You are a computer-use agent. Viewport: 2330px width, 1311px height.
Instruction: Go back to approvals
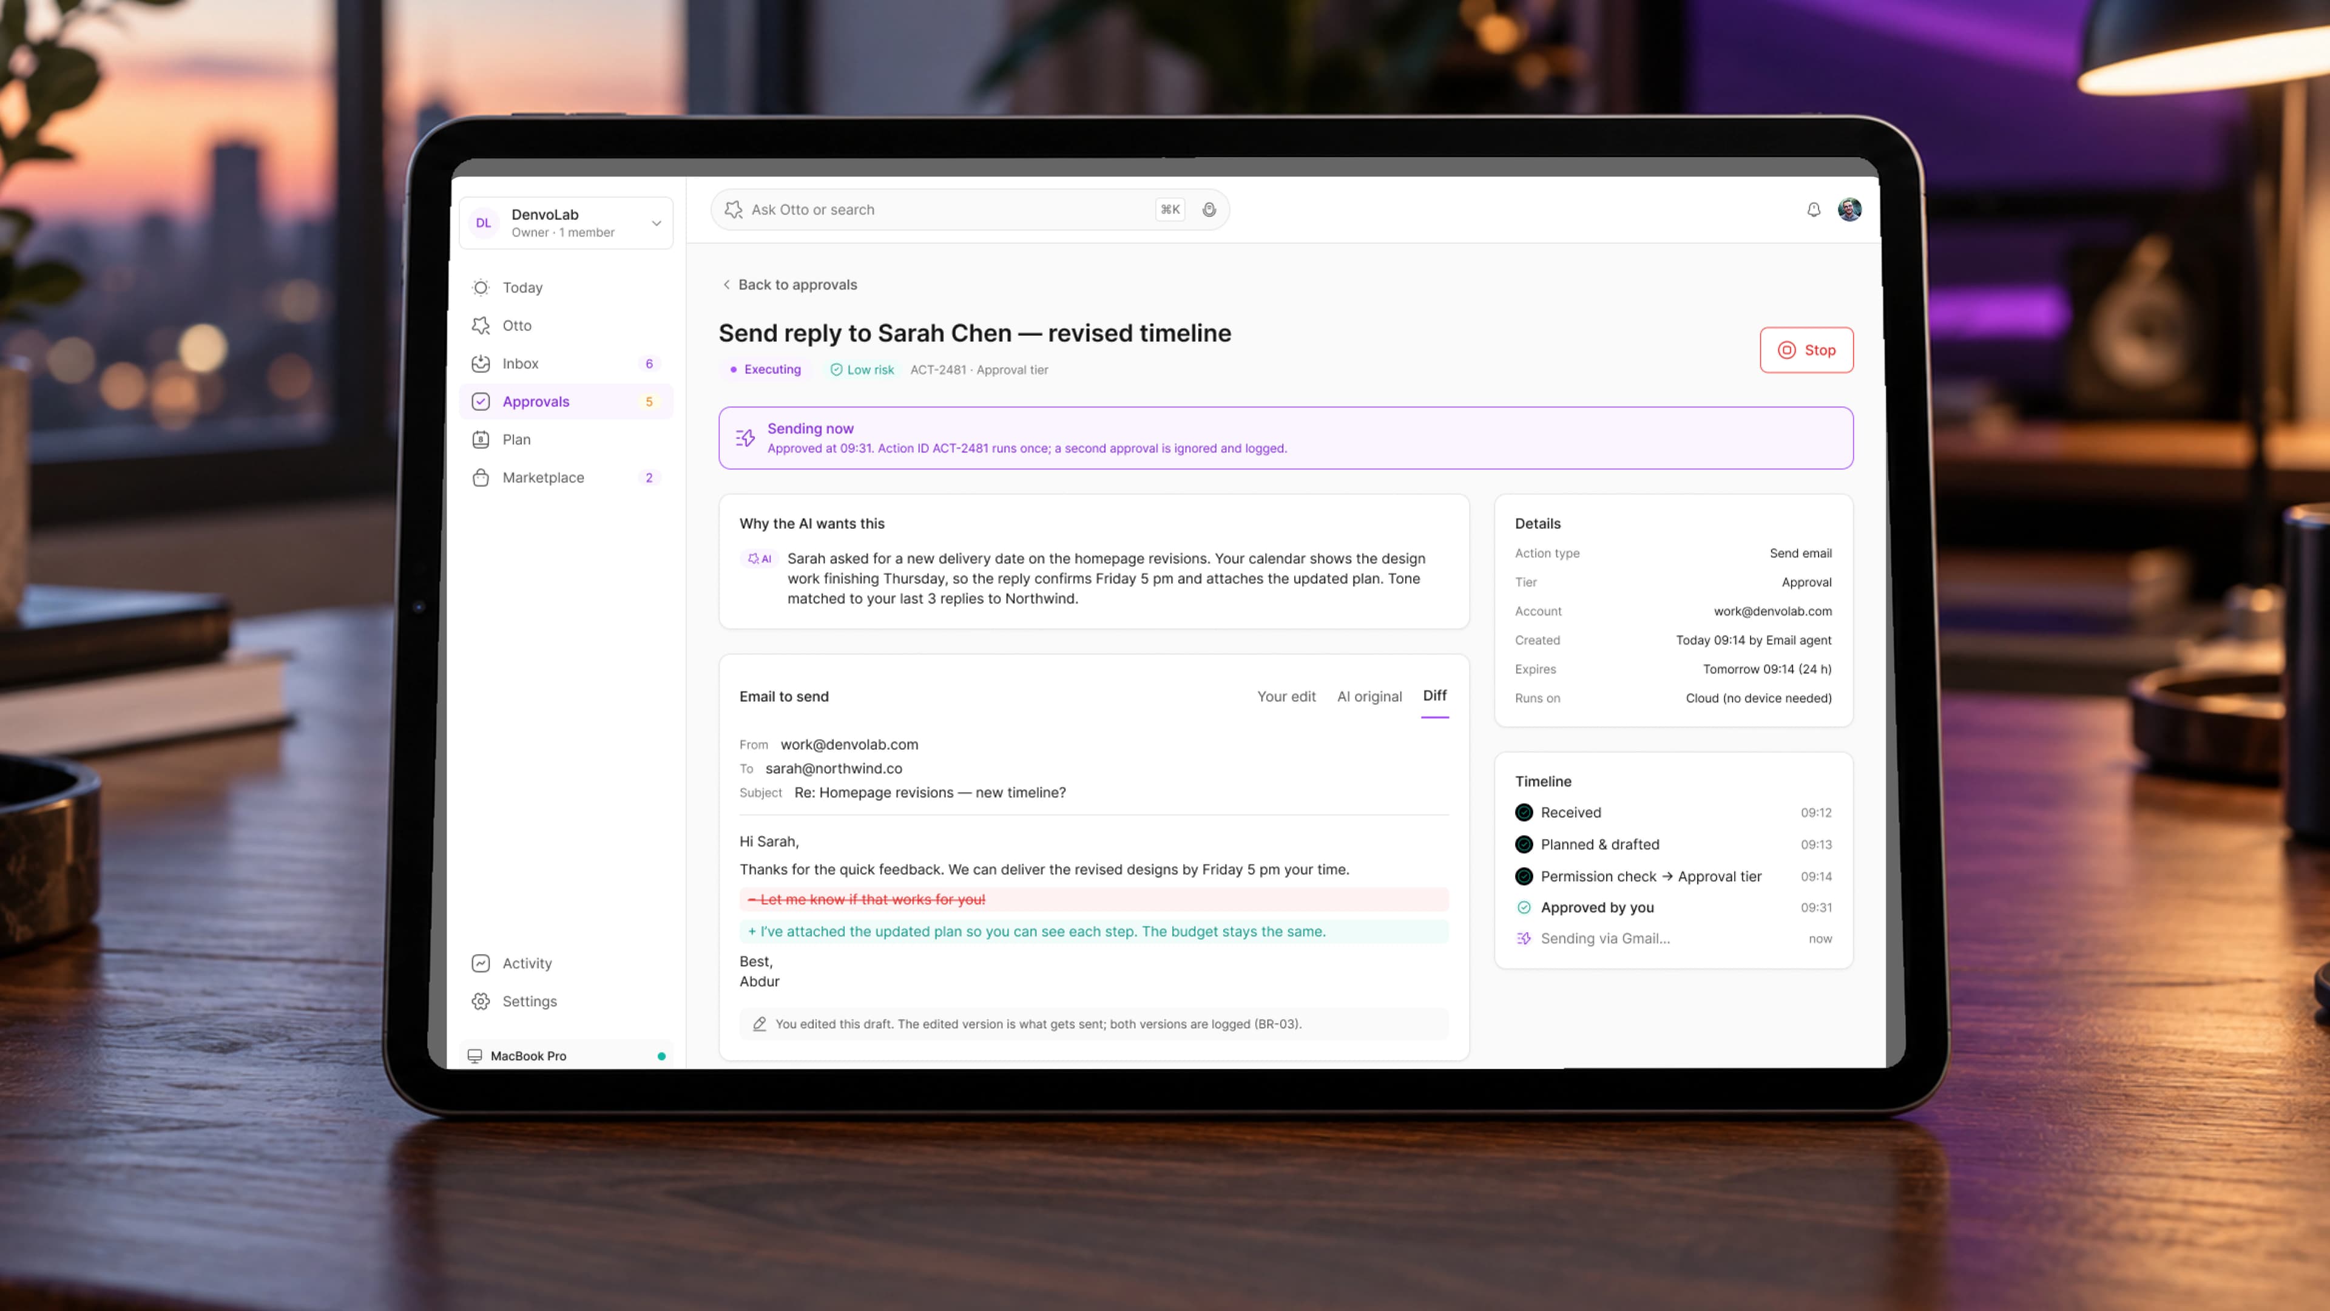coord(789,284)
